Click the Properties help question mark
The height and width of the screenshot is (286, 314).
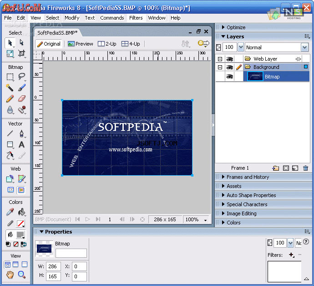point(306,242)
